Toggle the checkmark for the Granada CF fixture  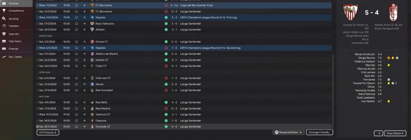[37, 127]
